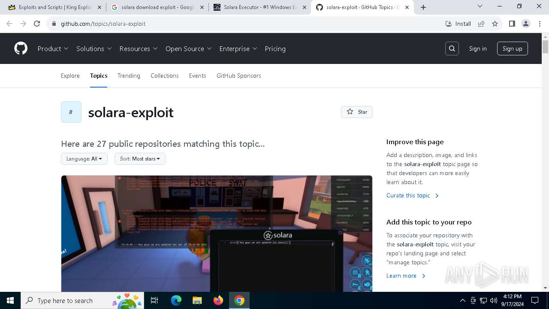This screenshot has height=309, width=549.
Task: Click the network tray icon
Action: (483, 300)
